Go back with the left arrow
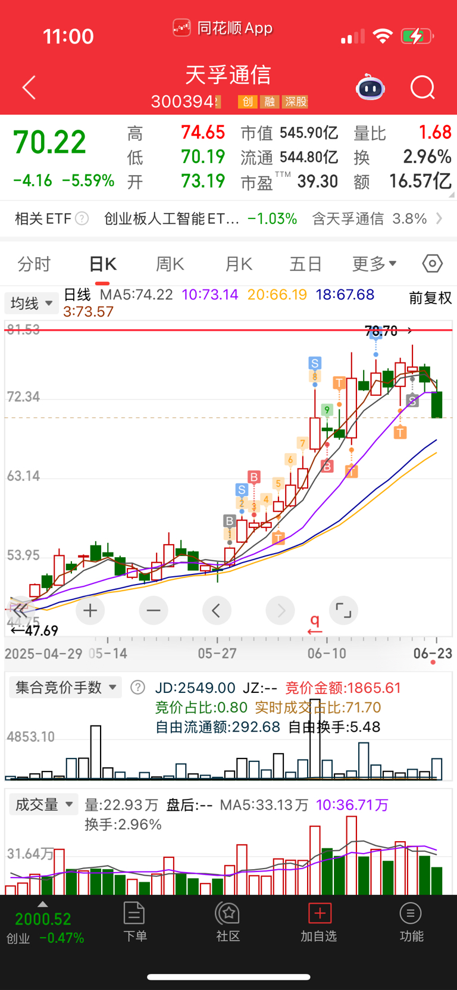Image resolution: width=457 pixels, height=990 pixels. 29,88
